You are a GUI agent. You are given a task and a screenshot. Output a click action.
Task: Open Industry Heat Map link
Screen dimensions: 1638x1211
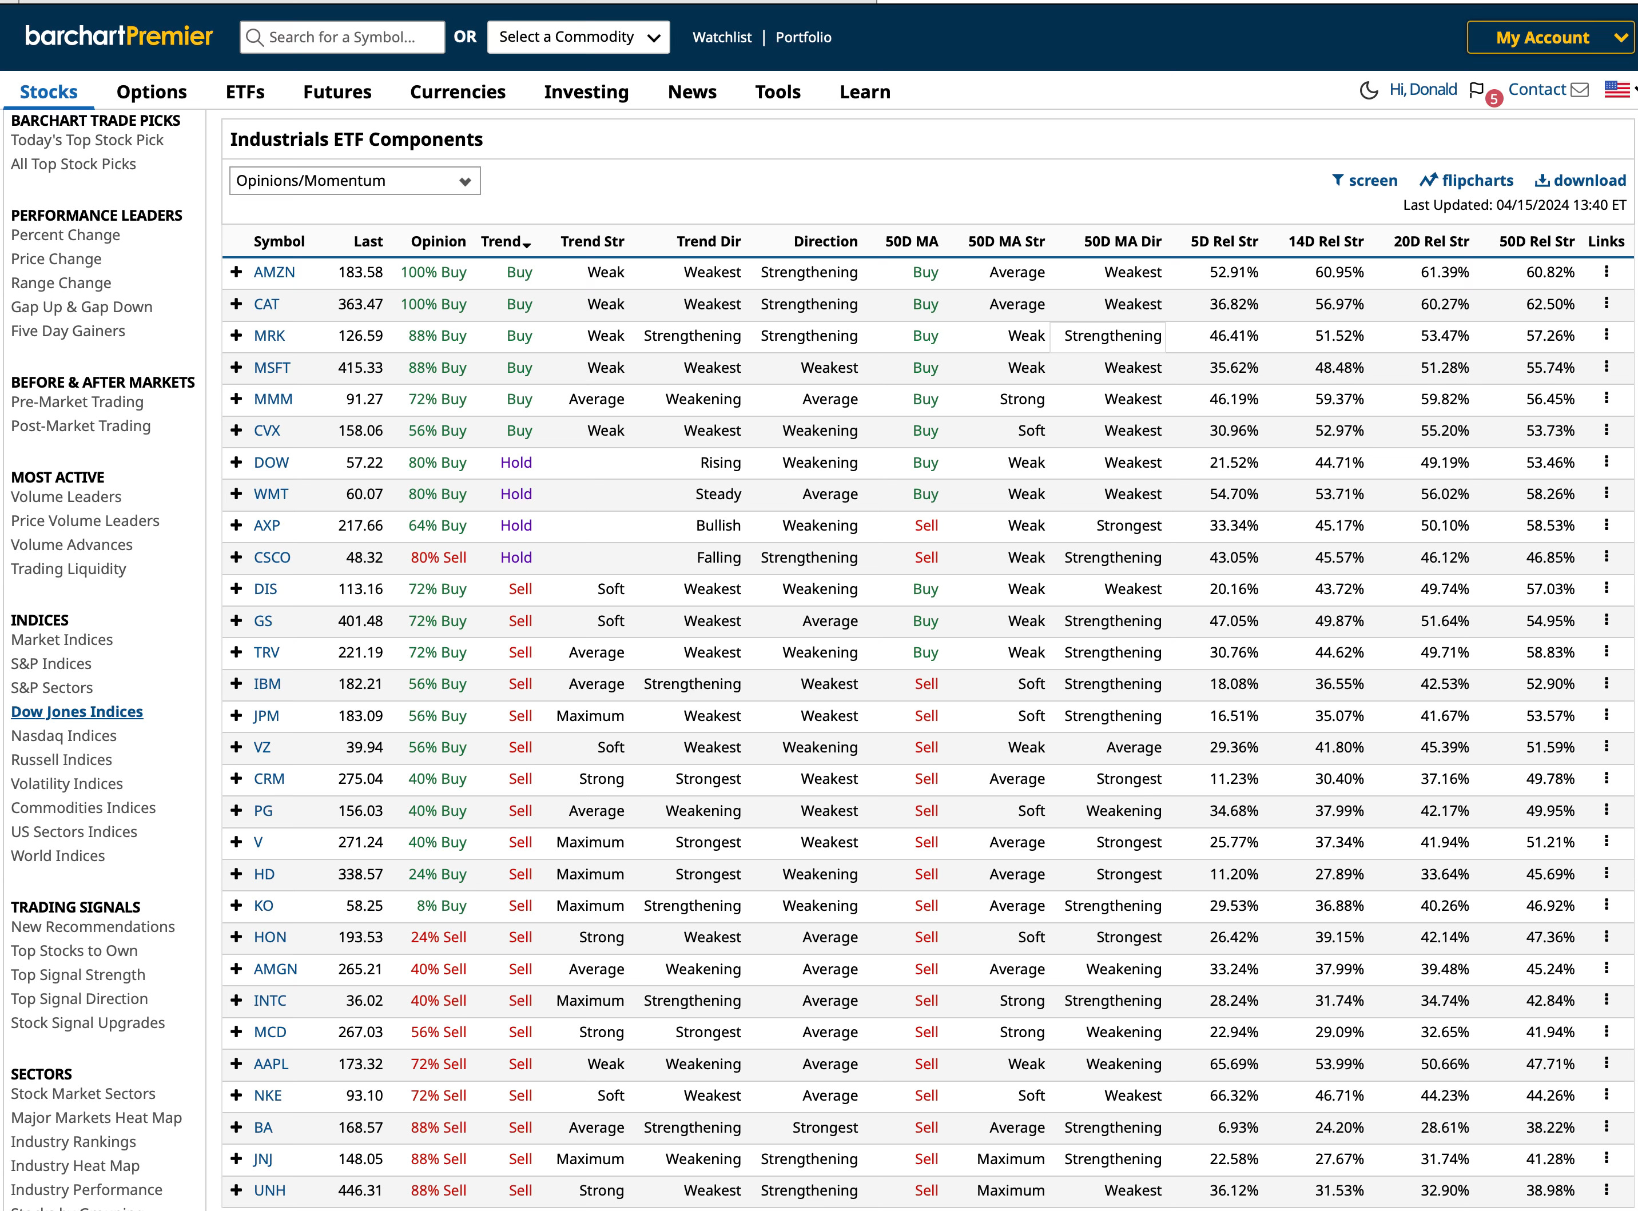tap(75, 1166)
